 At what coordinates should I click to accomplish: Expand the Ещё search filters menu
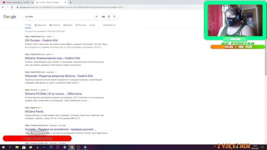[92, 25]
